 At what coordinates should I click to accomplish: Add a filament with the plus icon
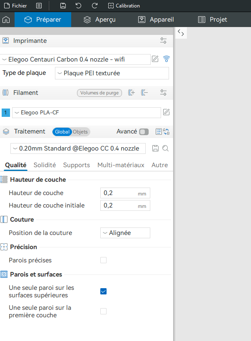[132, 93]
